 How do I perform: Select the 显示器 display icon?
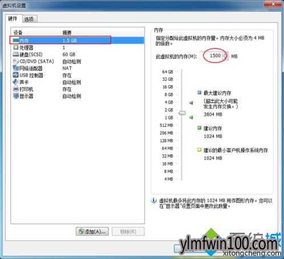tap(16, 96)
